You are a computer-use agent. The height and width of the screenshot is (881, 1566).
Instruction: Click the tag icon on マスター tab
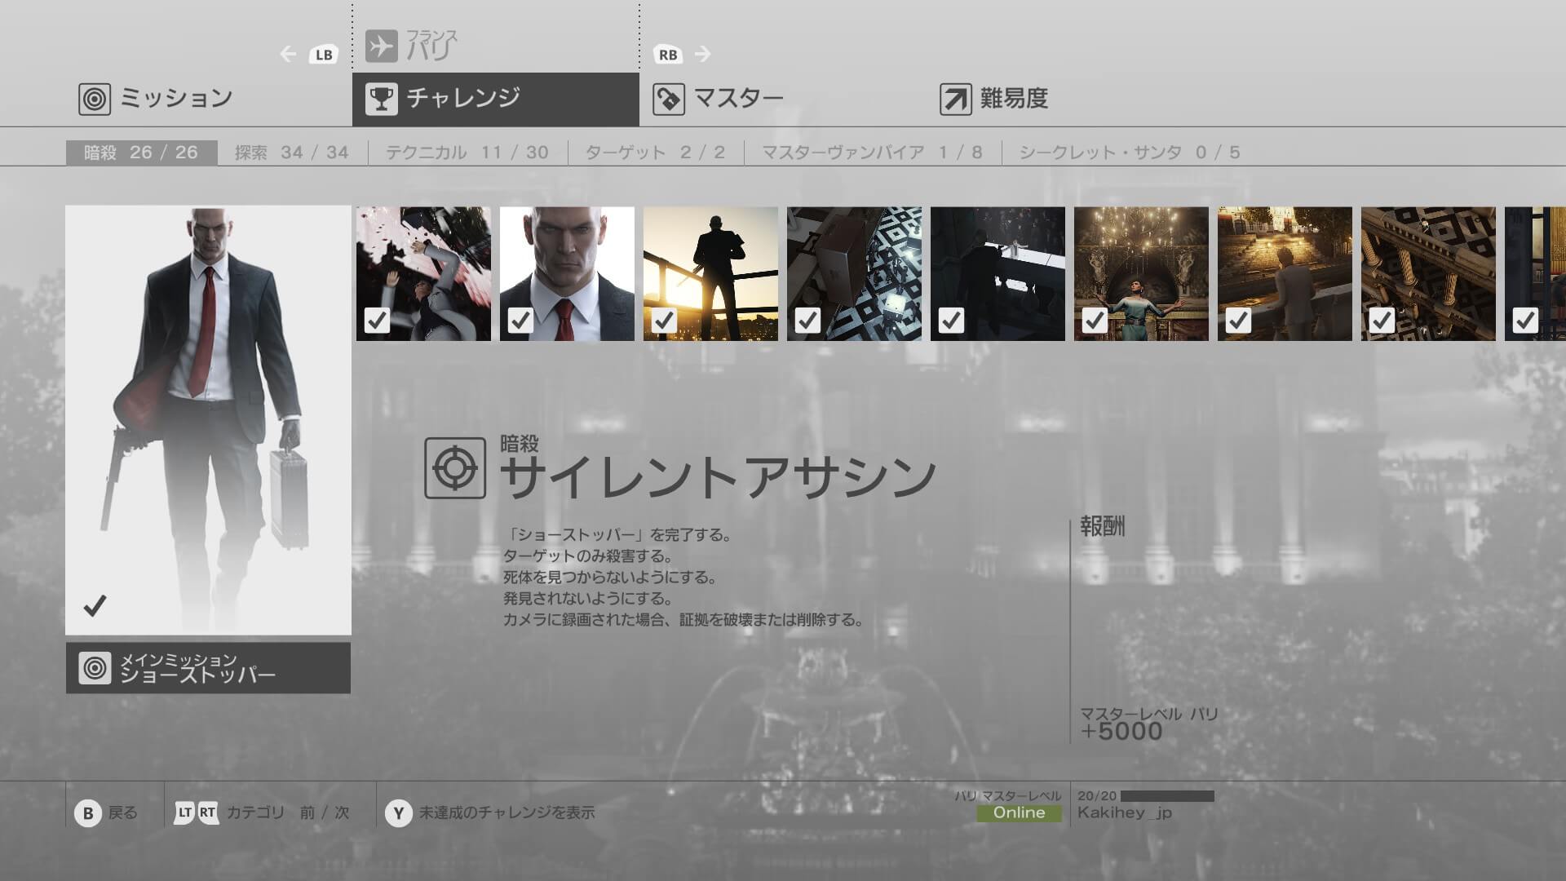click(669, 99)
